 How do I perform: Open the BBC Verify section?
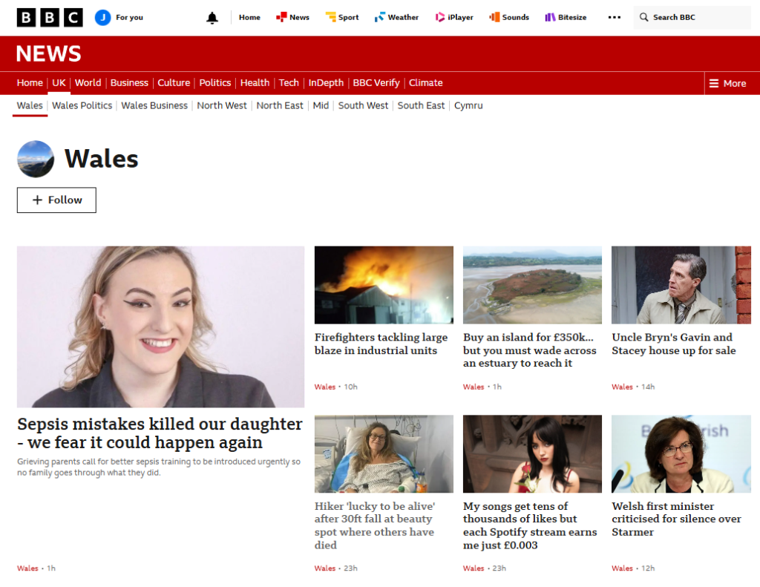click(376, 83)
